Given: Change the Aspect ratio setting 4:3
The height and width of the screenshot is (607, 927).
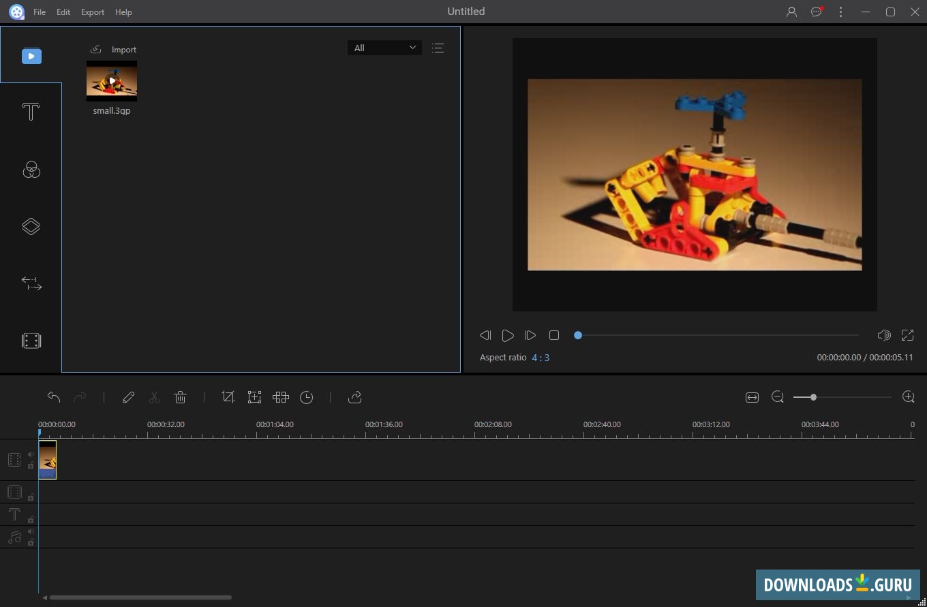Looking at the screenshot, I should tap(541, 357).
